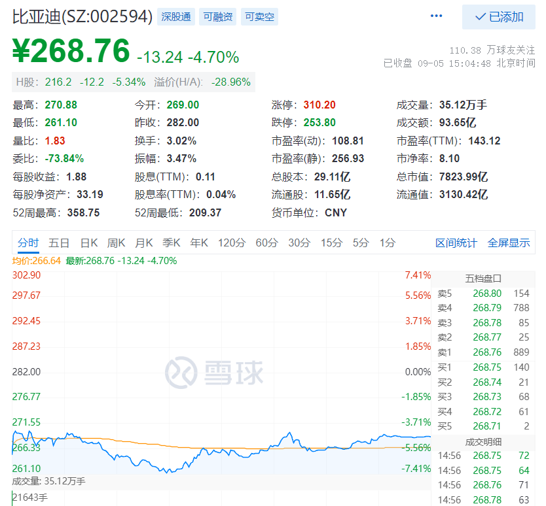The image size is (546, 506).
Task: Select the 5分 interval tab
Action: 361,243
